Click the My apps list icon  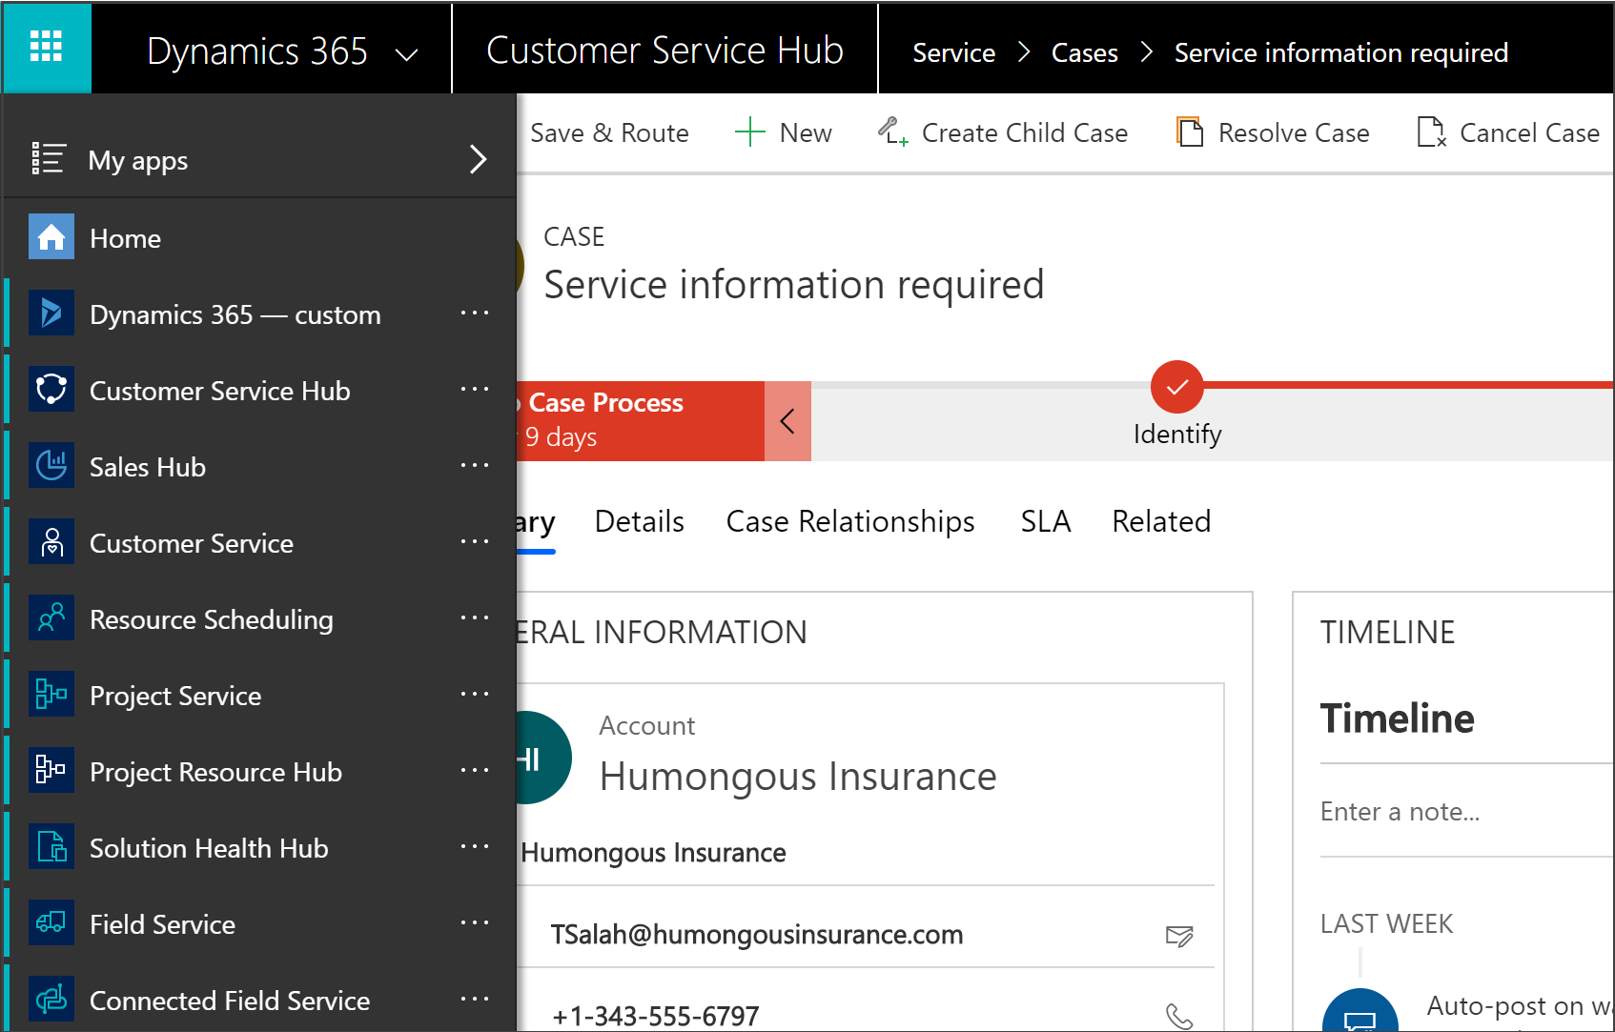click(48, 158)
